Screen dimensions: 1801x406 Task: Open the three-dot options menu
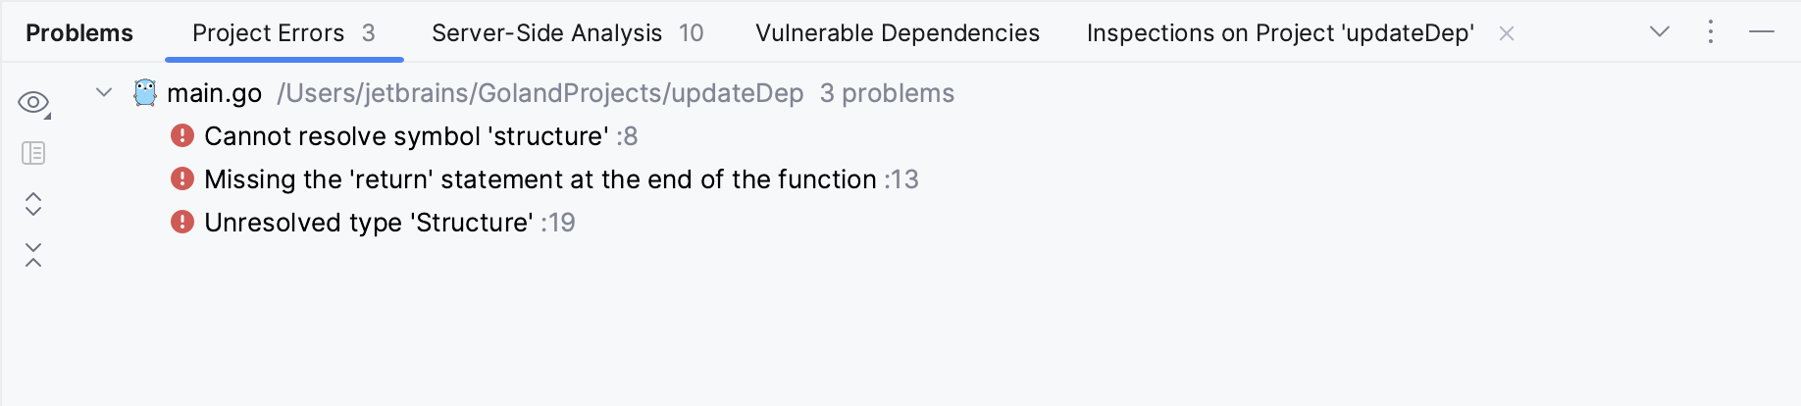click(x=1711, y=32)
